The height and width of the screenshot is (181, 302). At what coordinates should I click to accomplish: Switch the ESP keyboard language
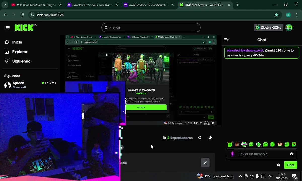tap(270, 176)
